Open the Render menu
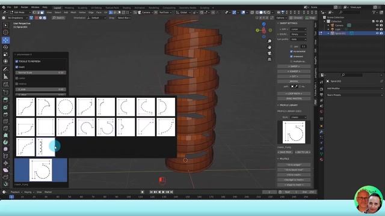 pos(24,7)
